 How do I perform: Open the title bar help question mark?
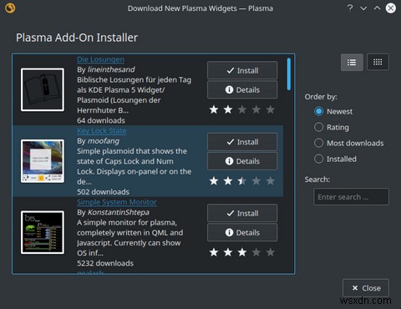pyautogui.click(x=350, y=8)
